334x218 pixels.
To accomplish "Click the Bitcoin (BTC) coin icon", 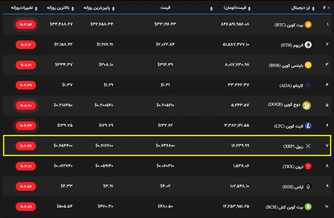I will (x=308, y=25).
